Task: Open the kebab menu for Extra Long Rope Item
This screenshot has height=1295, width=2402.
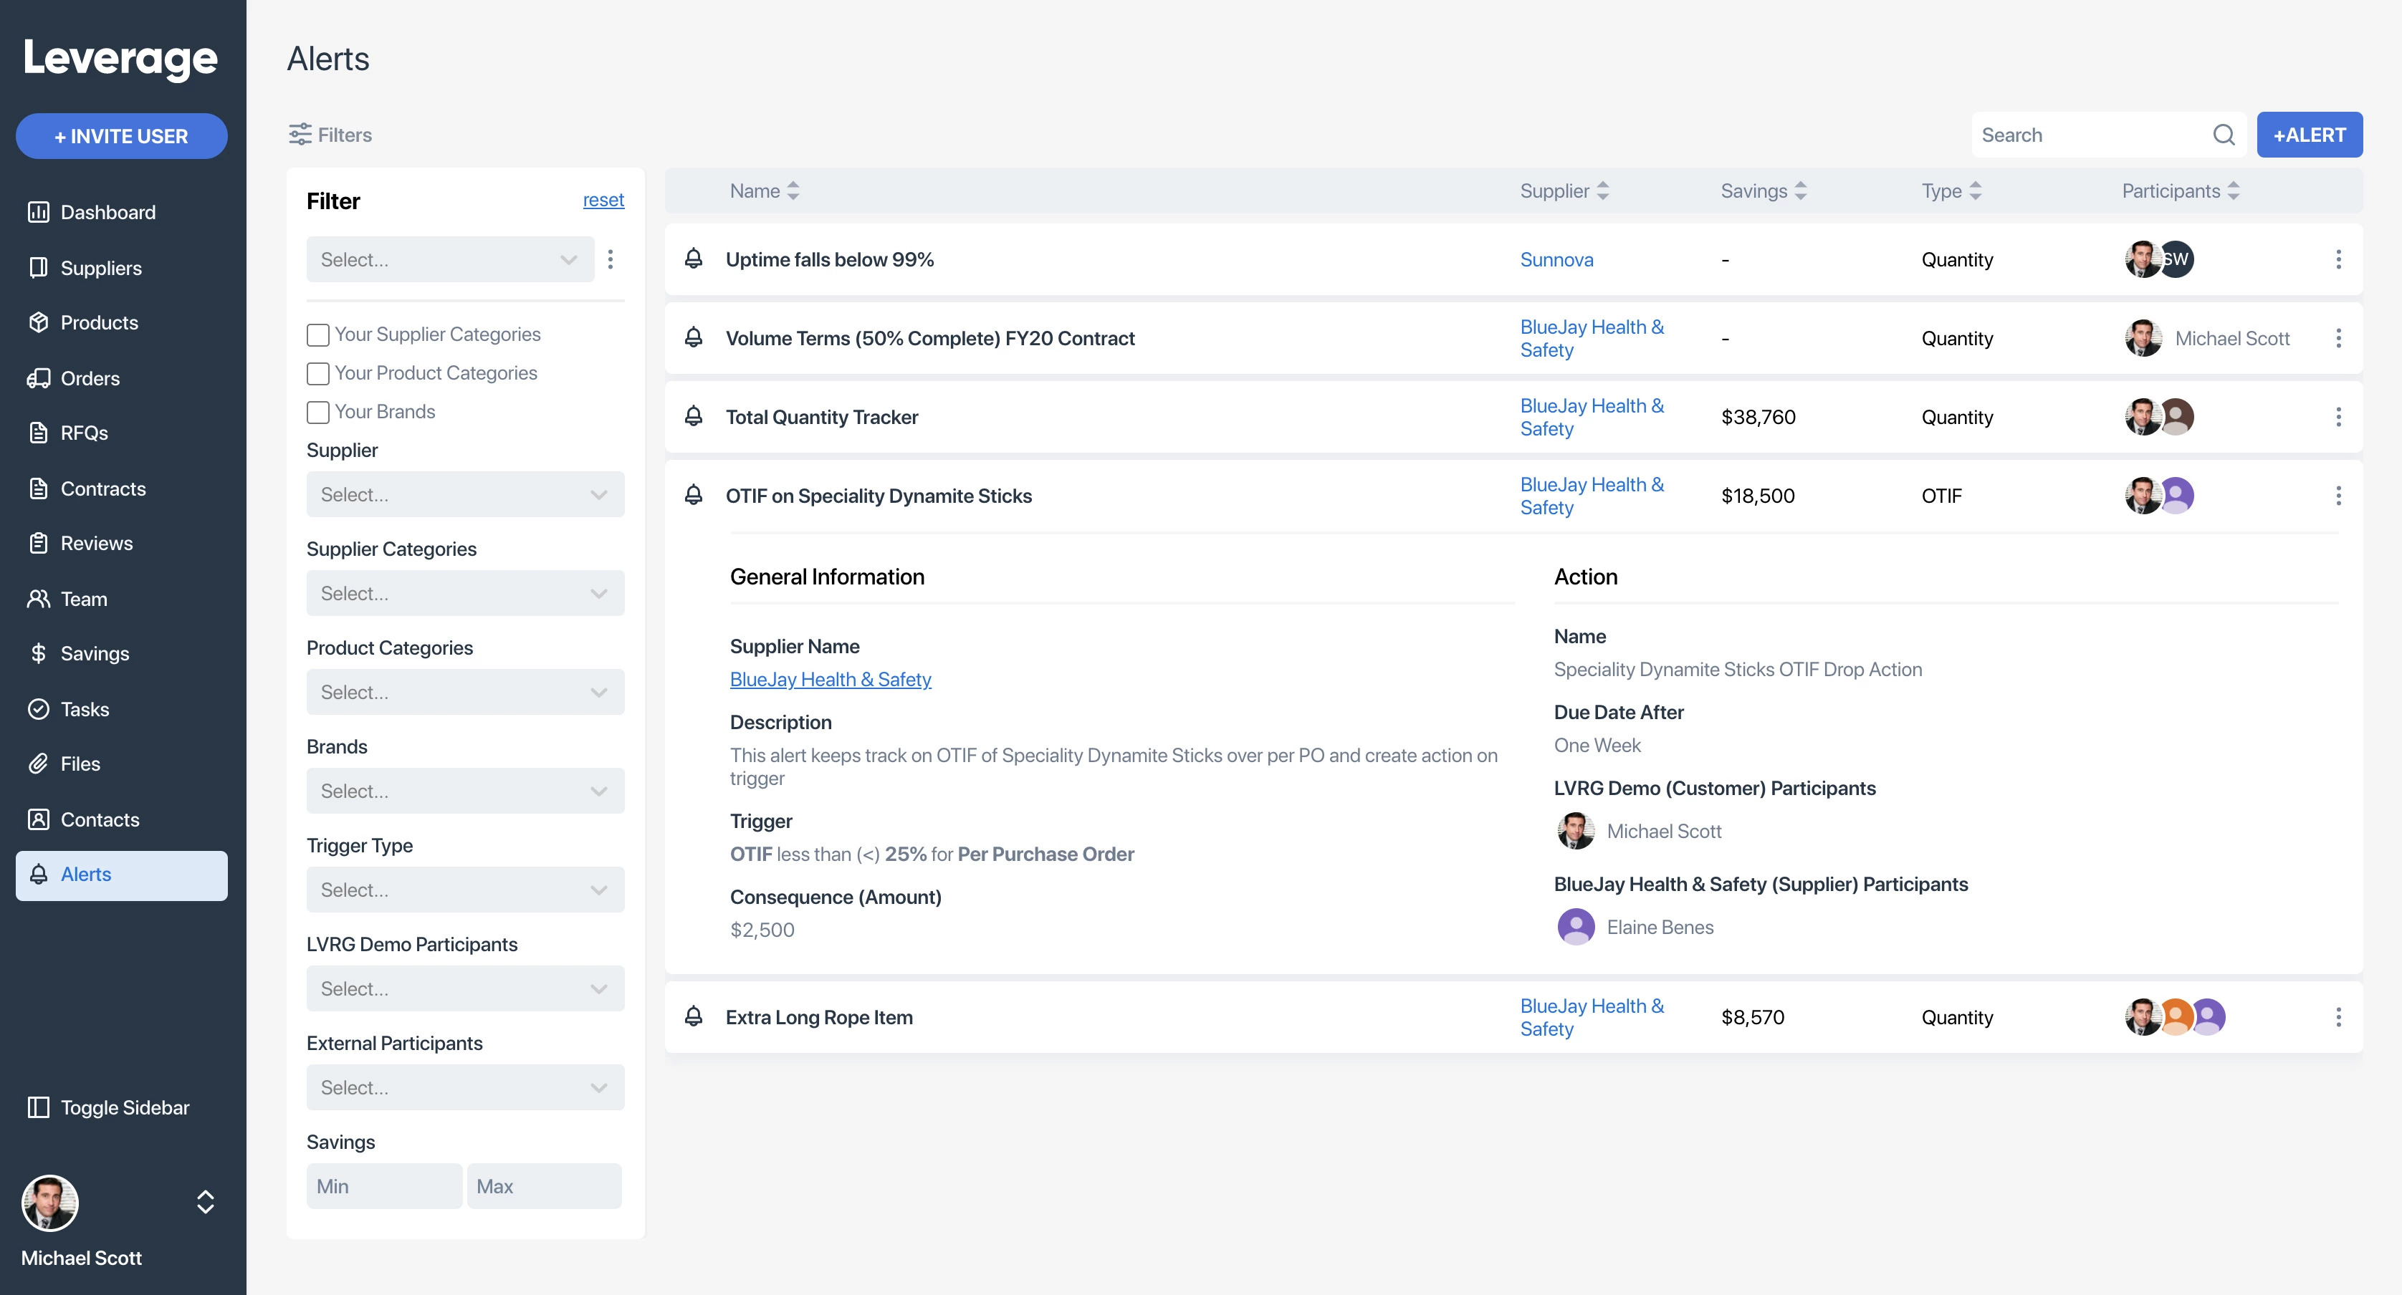Action: coord(2338,1017)
